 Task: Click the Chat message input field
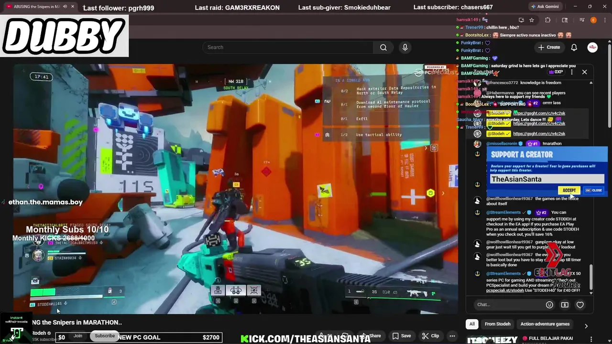pos(509,305)
